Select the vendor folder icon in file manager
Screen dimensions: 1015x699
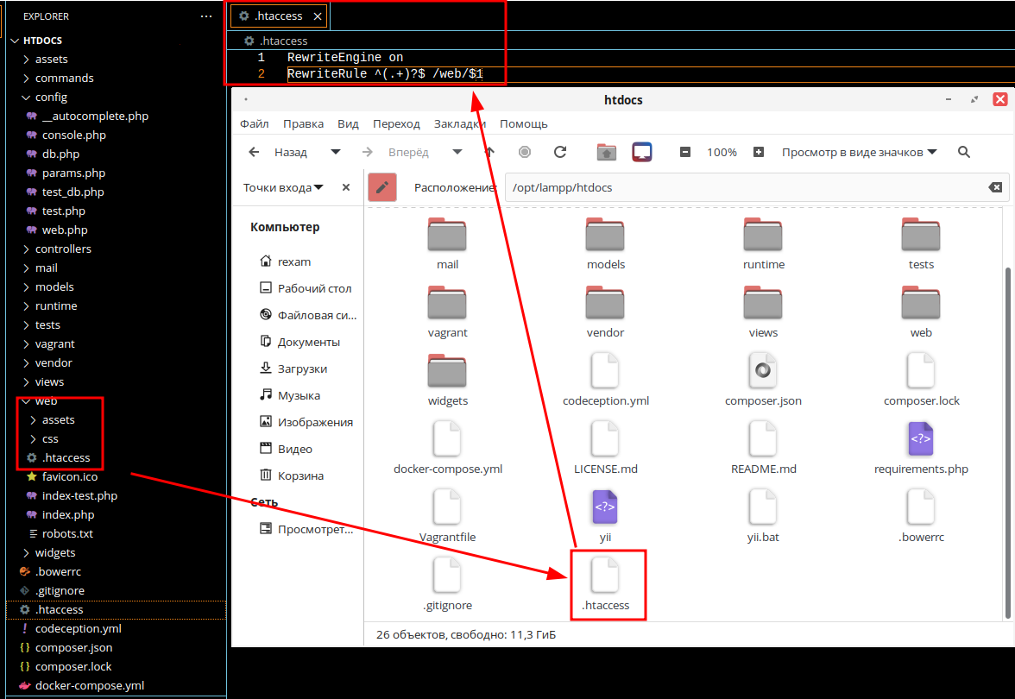pyautogui.click(x=605, y=303)
